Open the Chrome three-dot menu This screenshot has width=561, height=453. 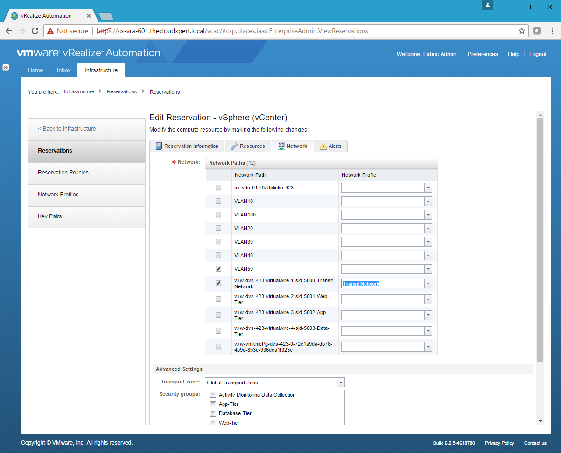(x=551, y=31)
